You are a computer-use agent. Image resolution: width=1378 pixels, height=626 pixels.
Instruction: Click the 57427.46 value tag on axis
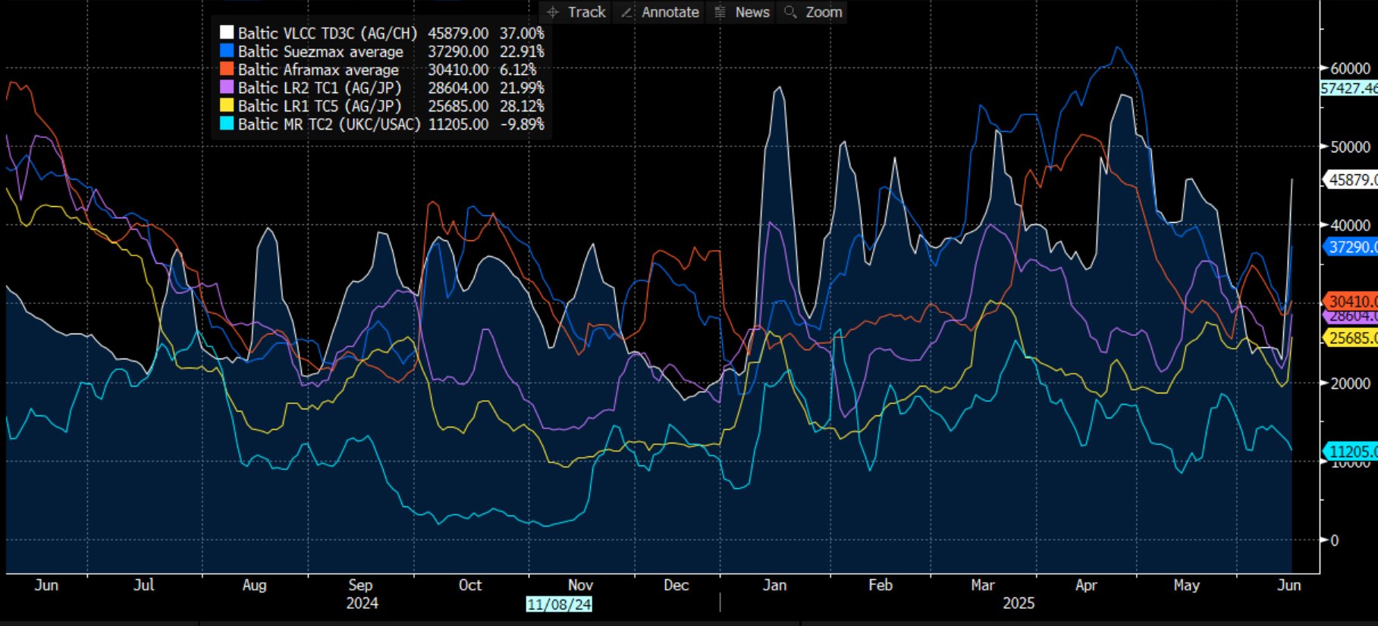(1349, 88)
